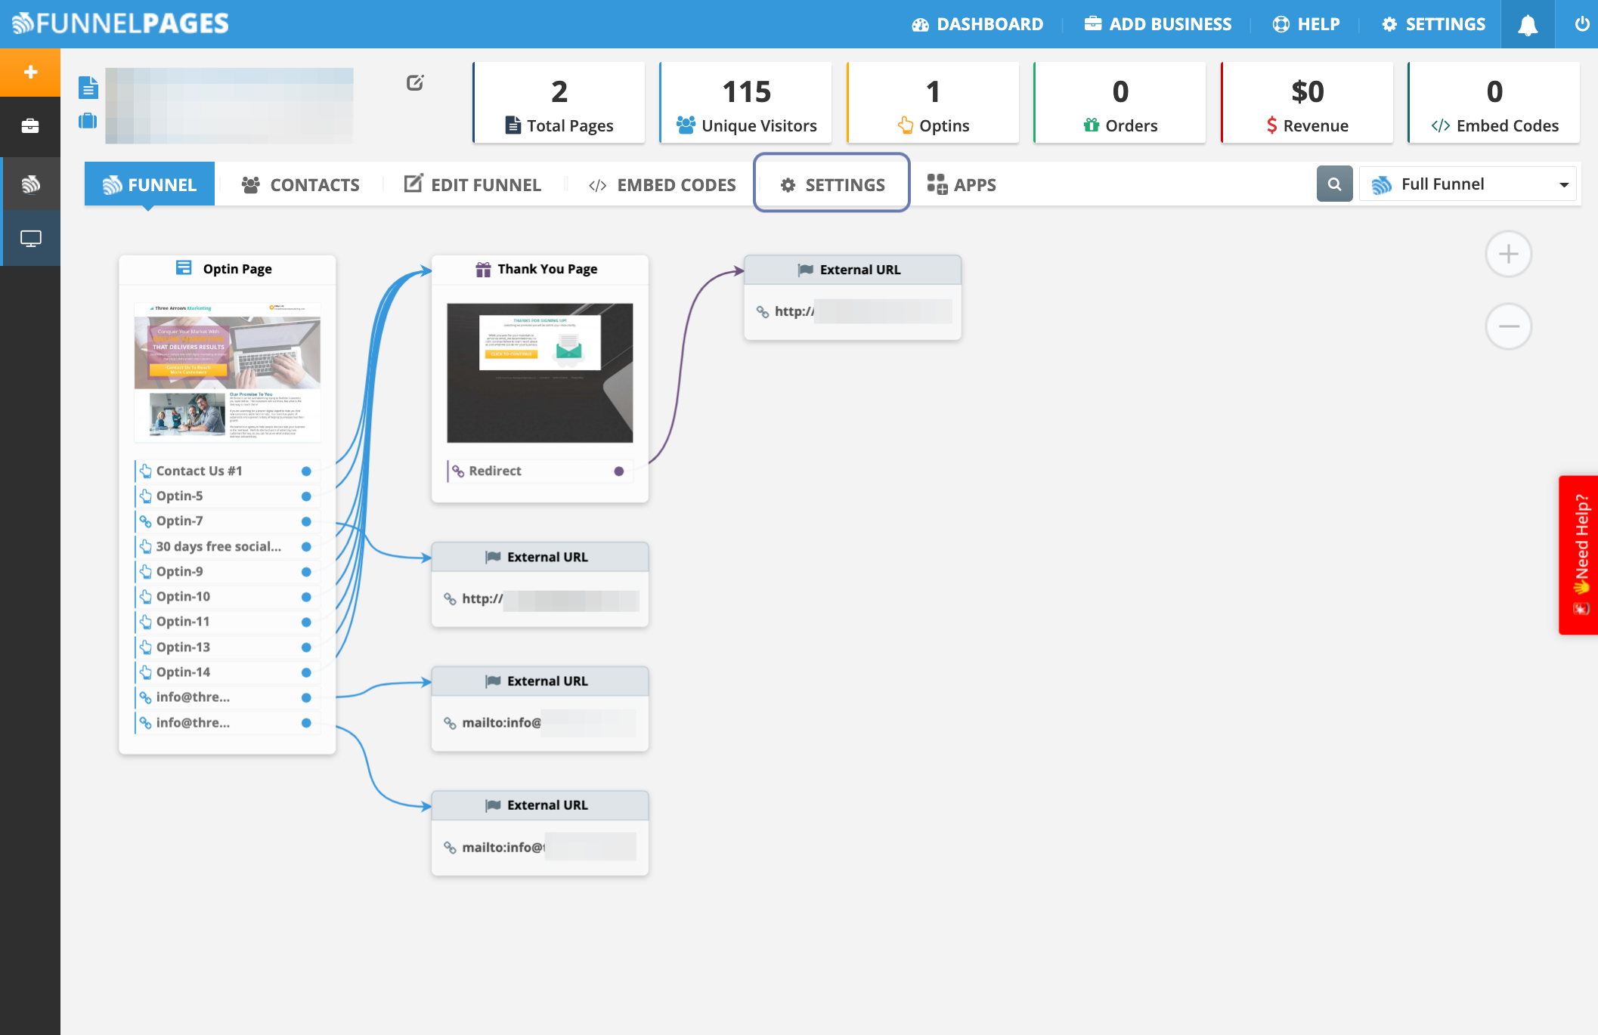
Task: Open the red Need Help side tab
Action: pos(1580,555)
